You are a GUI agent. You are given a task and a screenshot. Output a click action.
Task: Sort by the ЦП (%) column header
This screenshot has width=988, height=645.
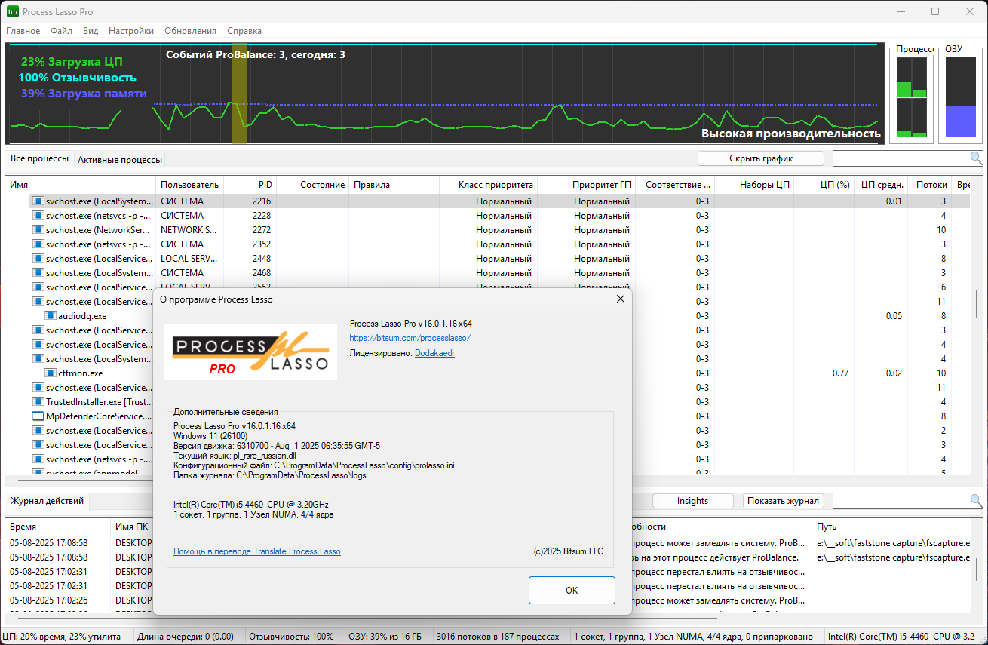(824, 185)
